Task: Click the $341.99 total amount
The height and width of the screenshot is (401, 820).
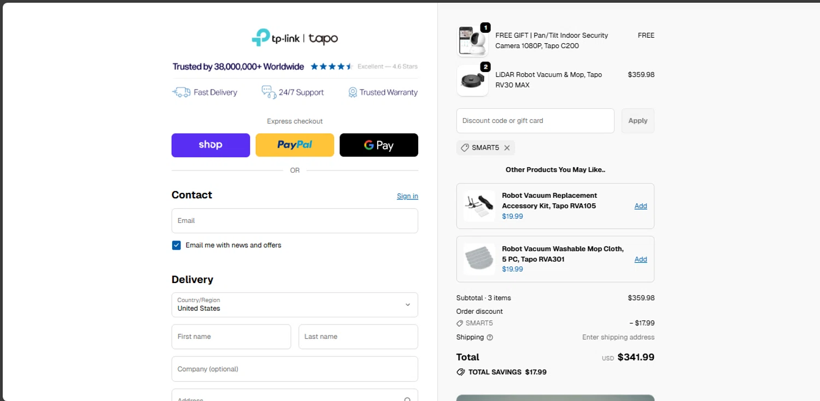Action: 636,357
